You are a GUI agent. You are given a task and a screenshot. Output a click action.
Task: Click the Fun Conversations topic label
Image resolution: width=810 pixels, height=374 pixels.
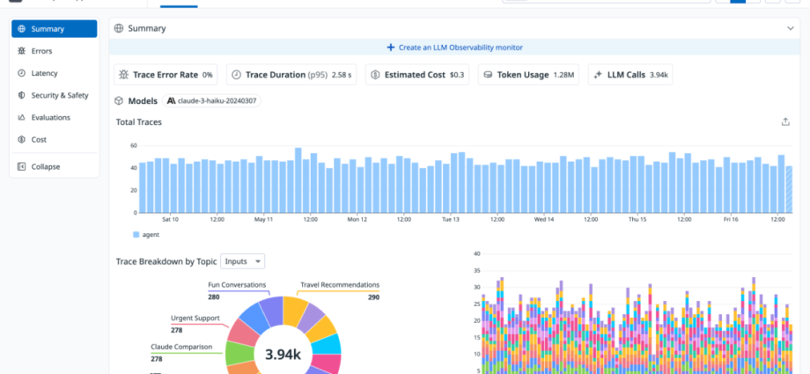pyautogui.click(x=237, y=284)
